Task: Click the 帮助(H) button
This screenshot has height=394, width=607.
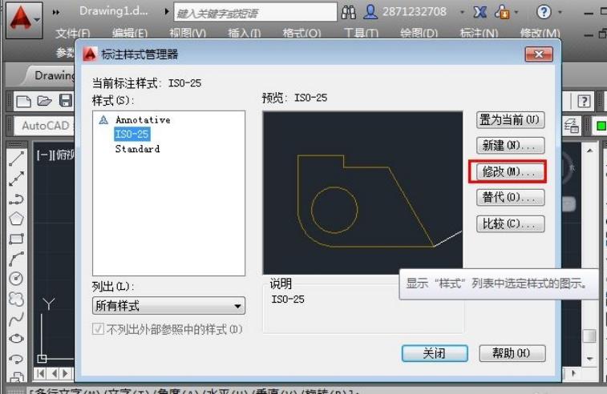Action: [512, 353]
